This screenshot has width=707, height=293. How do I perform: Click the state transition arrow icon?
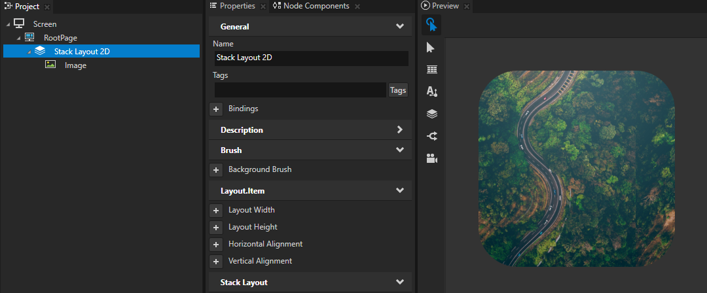[431, 136]
